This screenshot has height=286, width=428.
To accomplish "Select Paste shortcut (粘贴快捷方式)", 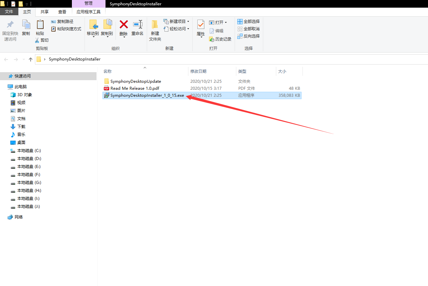I will point(66,29).
